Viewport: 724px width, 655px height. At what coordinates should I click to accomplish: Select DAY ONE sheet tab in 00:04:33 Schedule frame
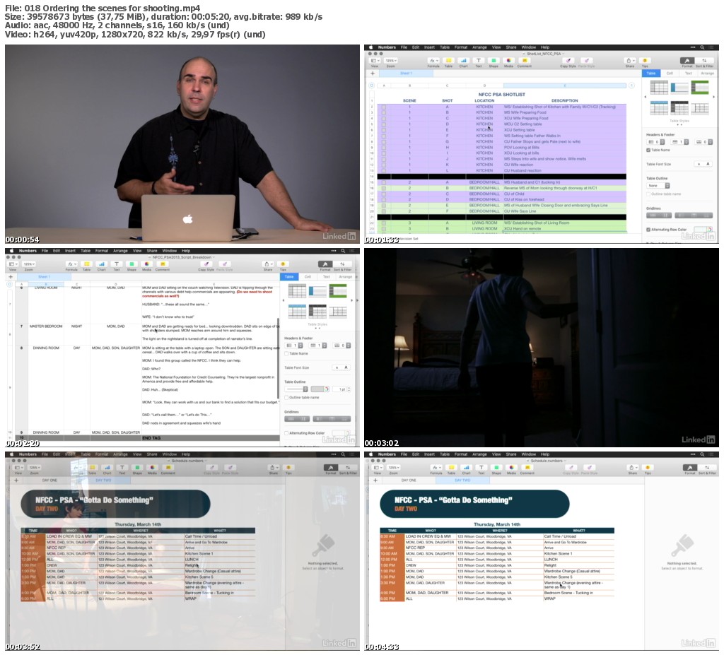point(409,480)
